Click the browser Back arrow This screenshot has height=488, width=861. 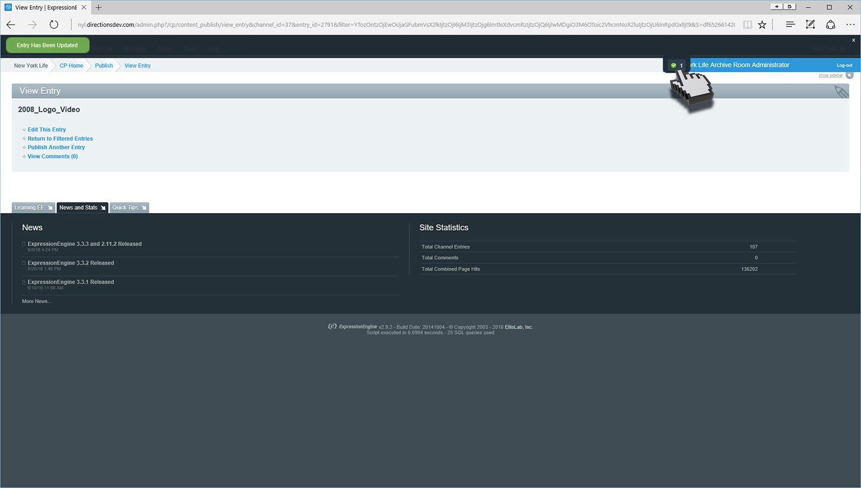[11, 25]
